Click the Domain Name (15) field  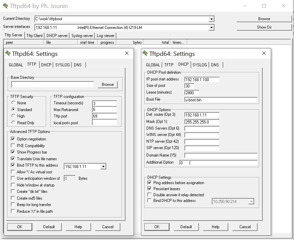pos(221,155)
